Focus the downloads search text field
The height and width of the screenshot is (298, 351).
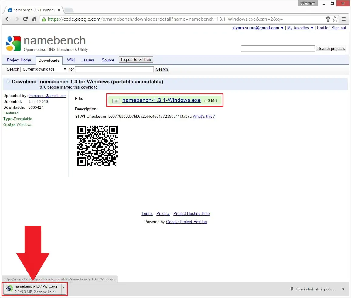114,69
